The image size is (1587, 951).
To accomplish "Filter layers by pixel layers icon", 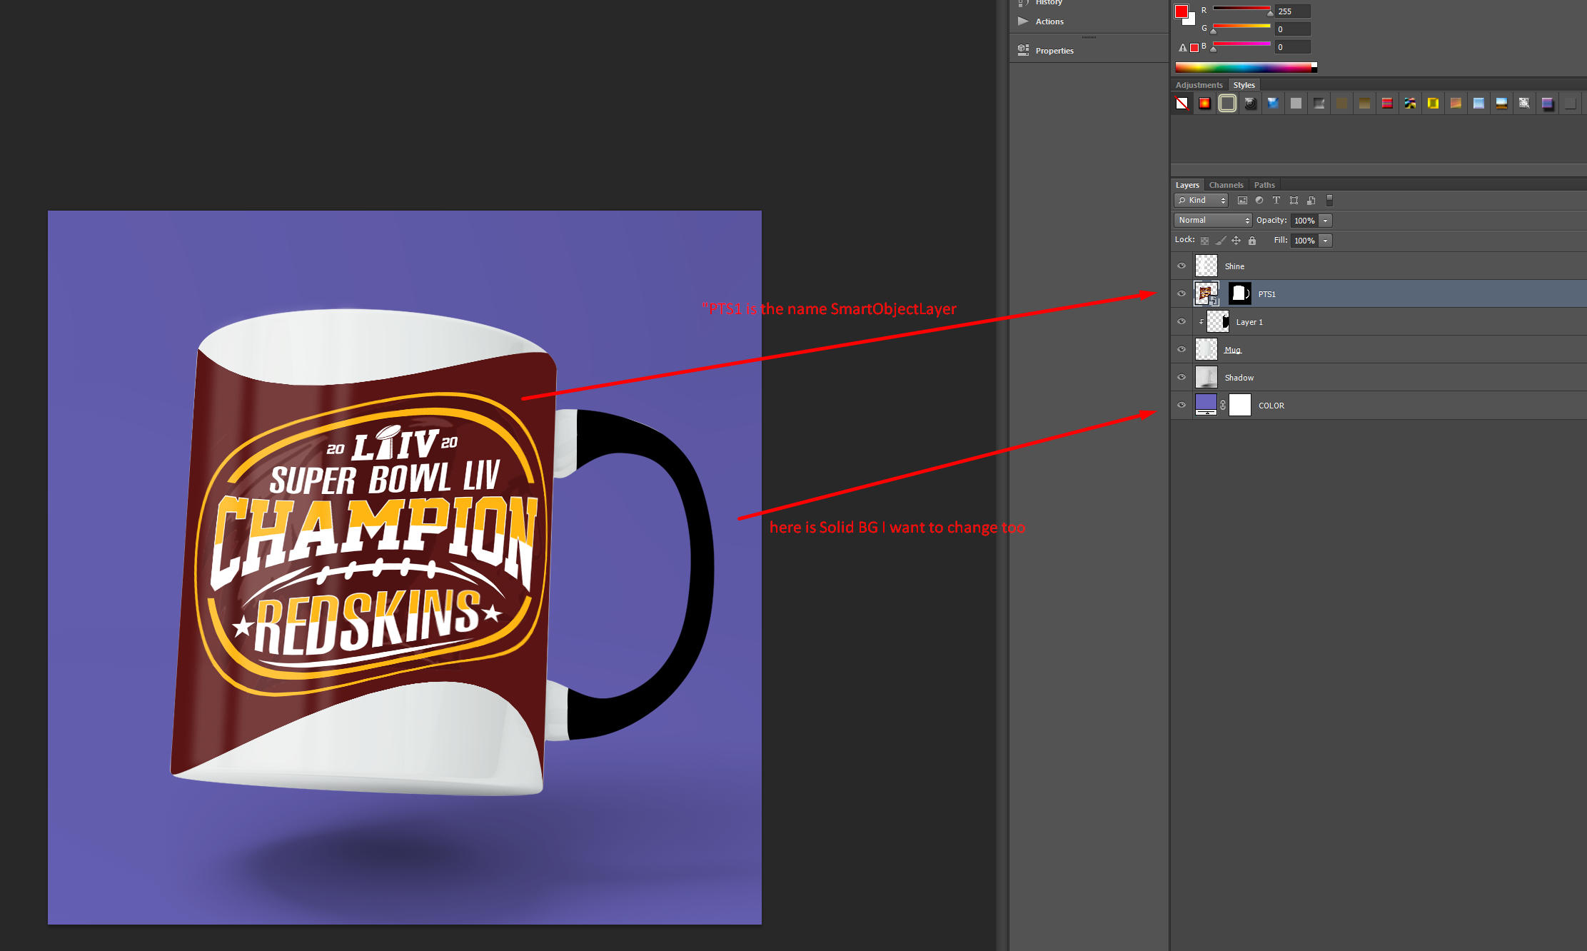I will (1242, 201).
